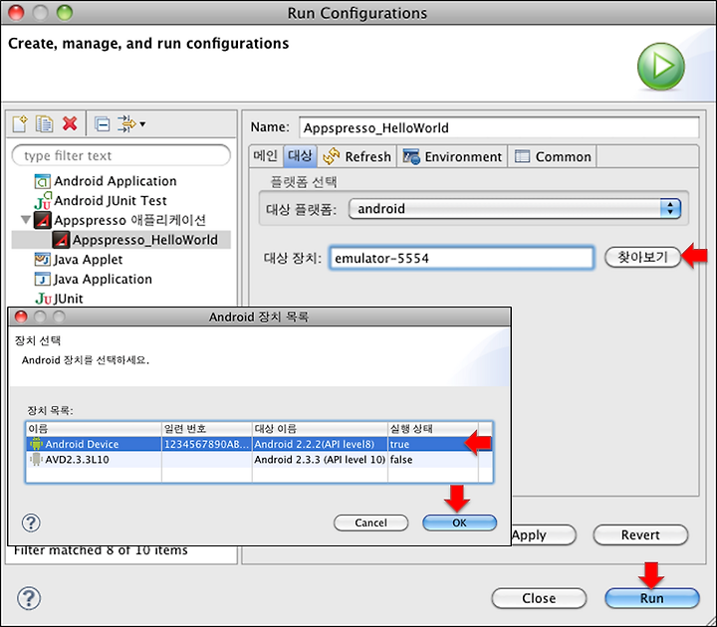This screenshot has width=717, height=627.
Task: Click the 일련 번호 column header
Action: tap(207, 429)
